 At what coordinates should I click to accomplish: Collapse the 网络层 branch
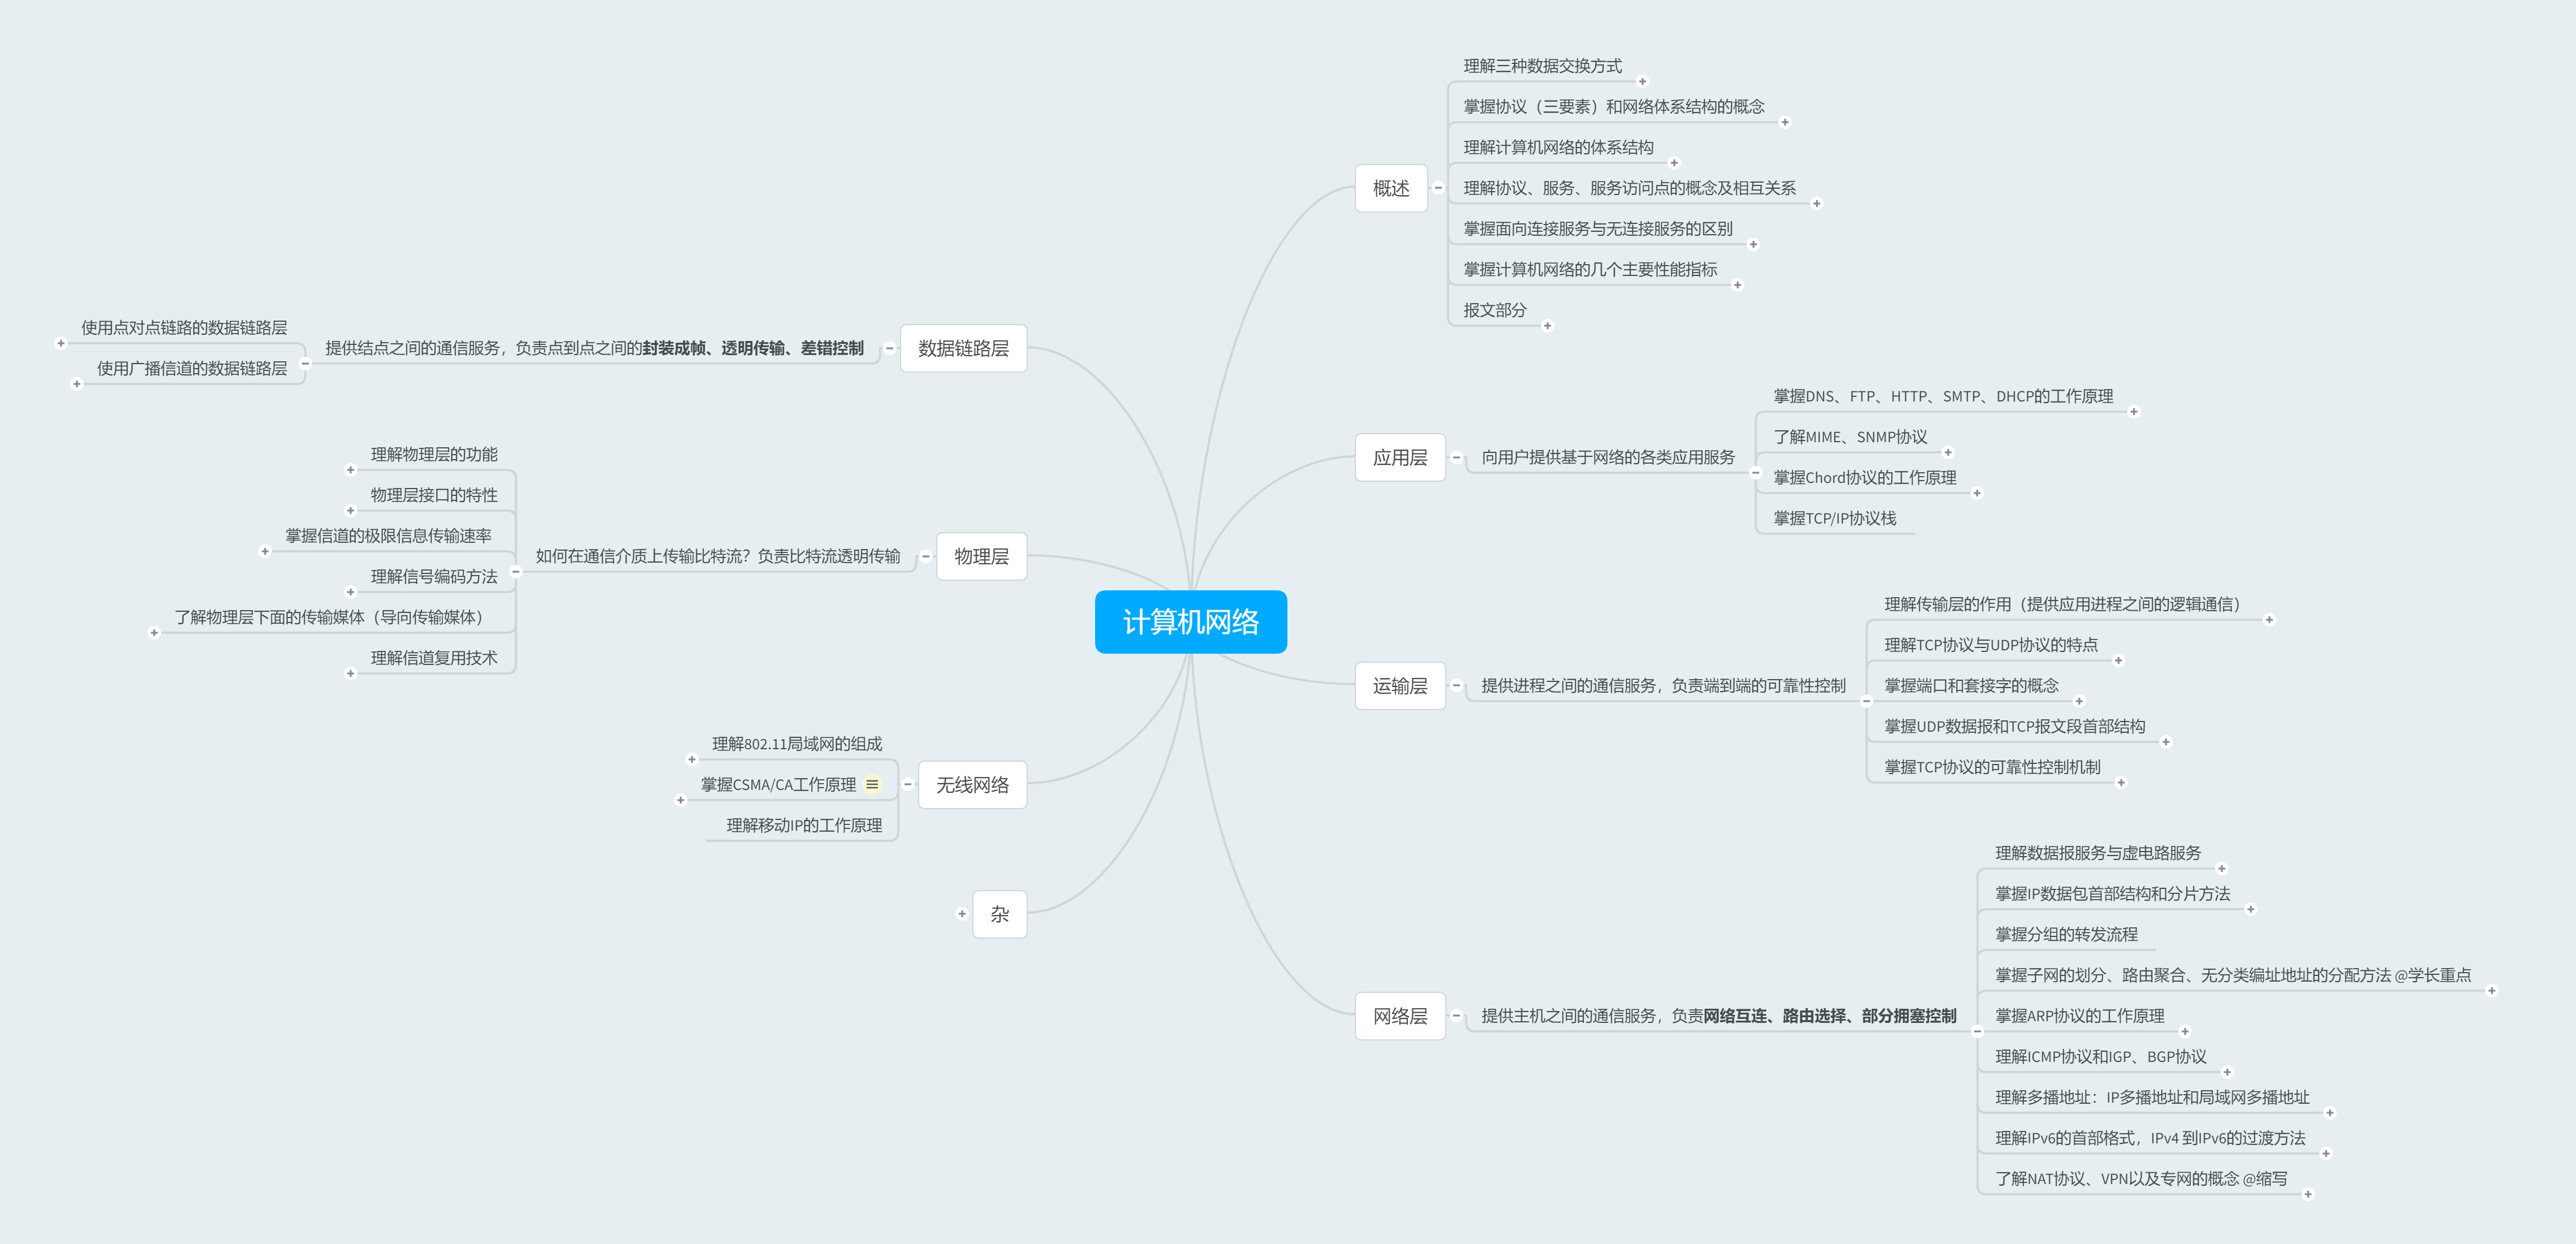click(x=1456, y=1016)
